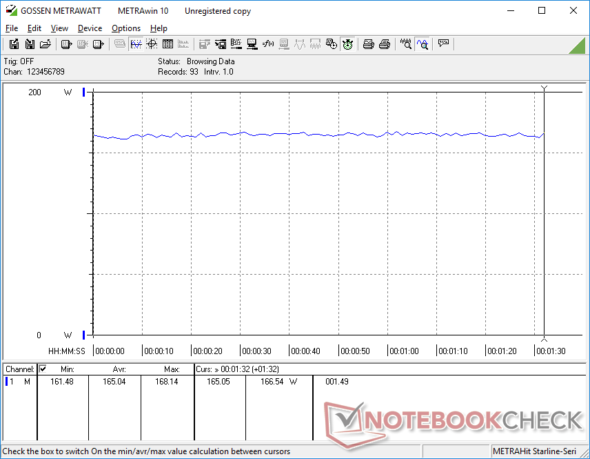Viewport: 590px width, 459px height.
Task: Click the bottom cursor marker on time axis
Action: click(x=544, y=339)
